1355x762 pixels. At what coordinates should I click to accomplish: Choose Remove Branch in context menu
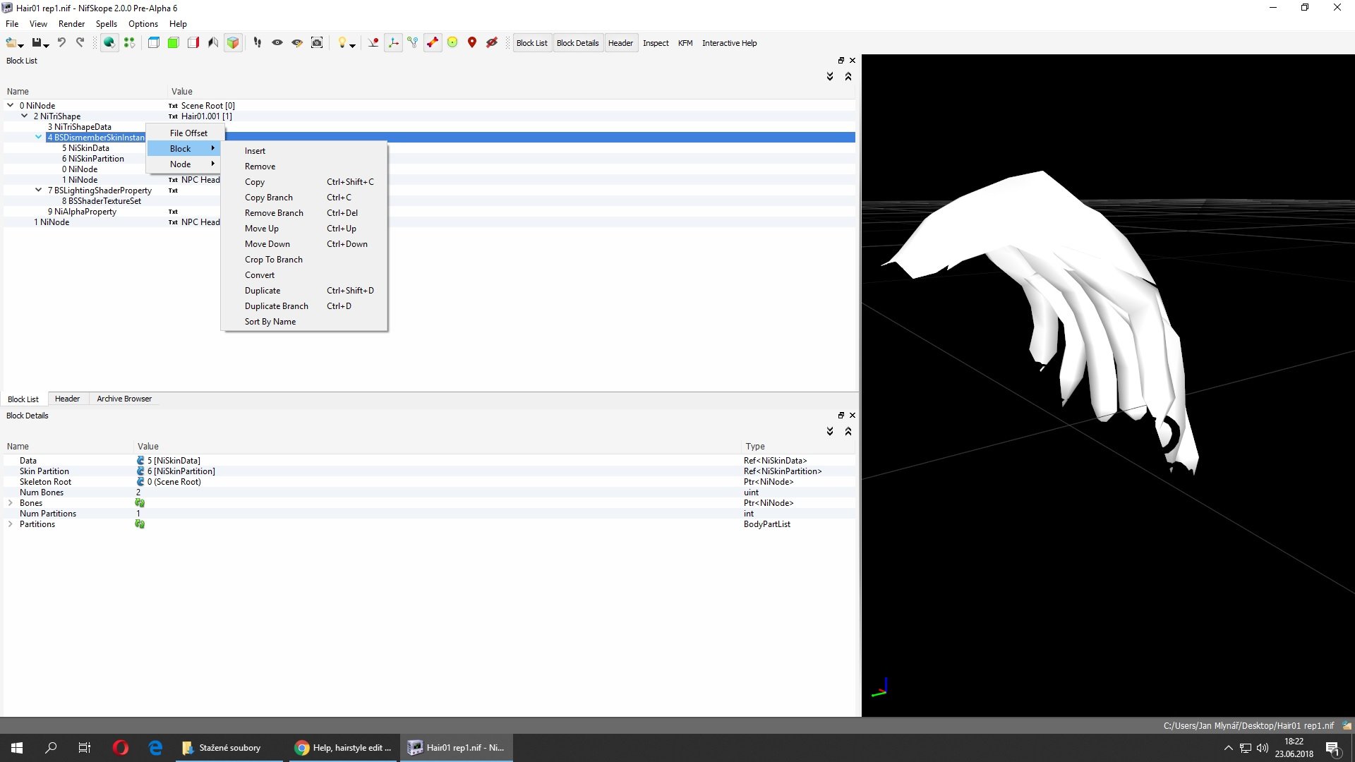[x=274, y=213]
